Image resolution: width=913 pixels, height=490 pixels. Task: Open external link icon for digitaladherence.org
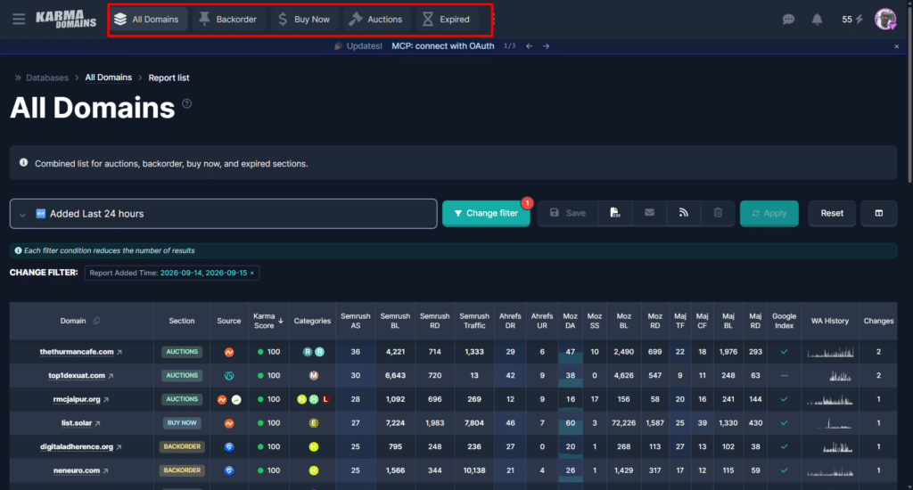(119, 447)
